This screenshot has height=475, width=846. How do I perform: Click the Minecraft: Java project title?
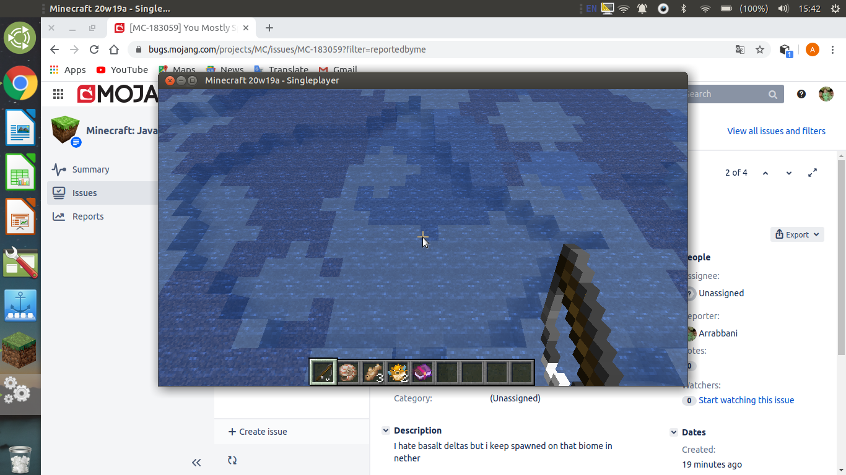tap(121, 131)
